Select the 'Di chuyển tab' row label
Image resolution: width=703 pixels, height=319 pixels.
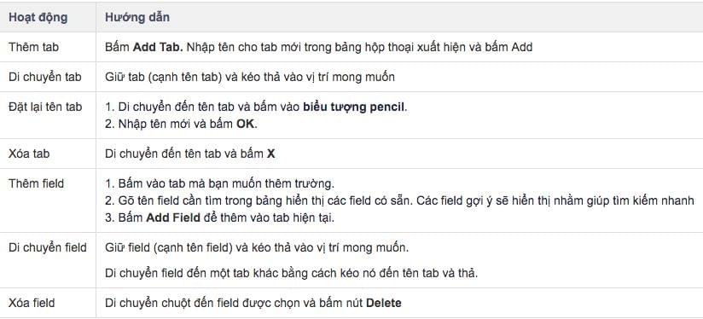(x=45, y=77)
